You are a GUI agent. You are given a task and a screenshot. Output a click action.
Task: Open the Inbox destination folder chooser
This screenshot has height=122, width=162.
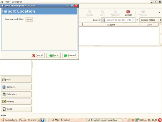click(29, 19)
